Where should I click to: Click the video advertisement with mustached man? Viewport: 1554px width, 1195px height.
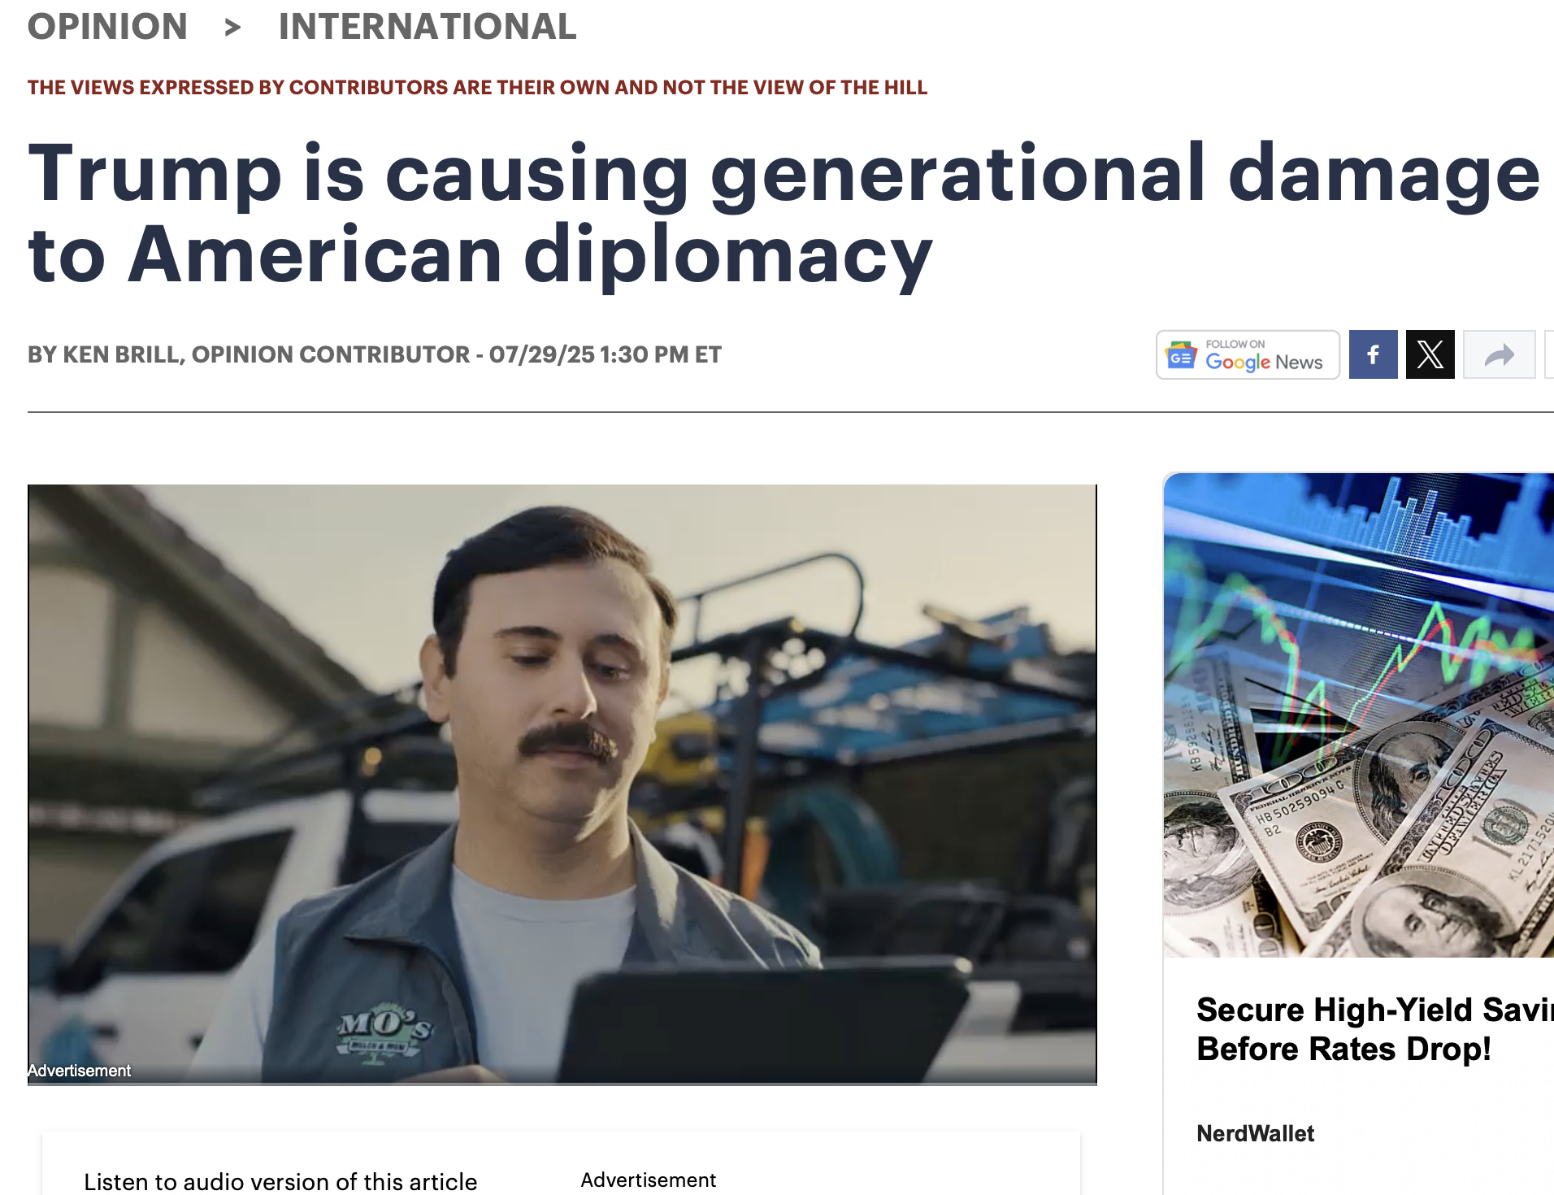pos(562,784)
